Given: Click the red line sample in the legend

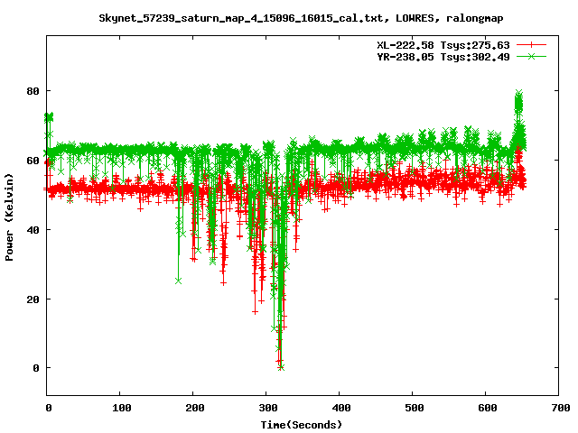Looking at the screenshot, I should click(x=531, y=45).
